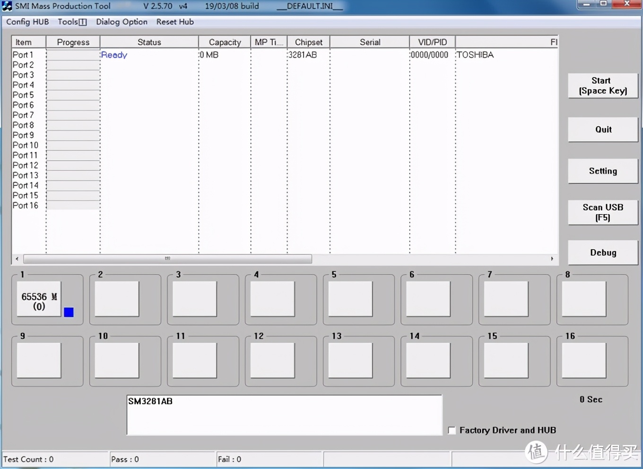This screenshot has height=469, width=643.
Task: Open the Tools menu
Action: click(72, 22)
